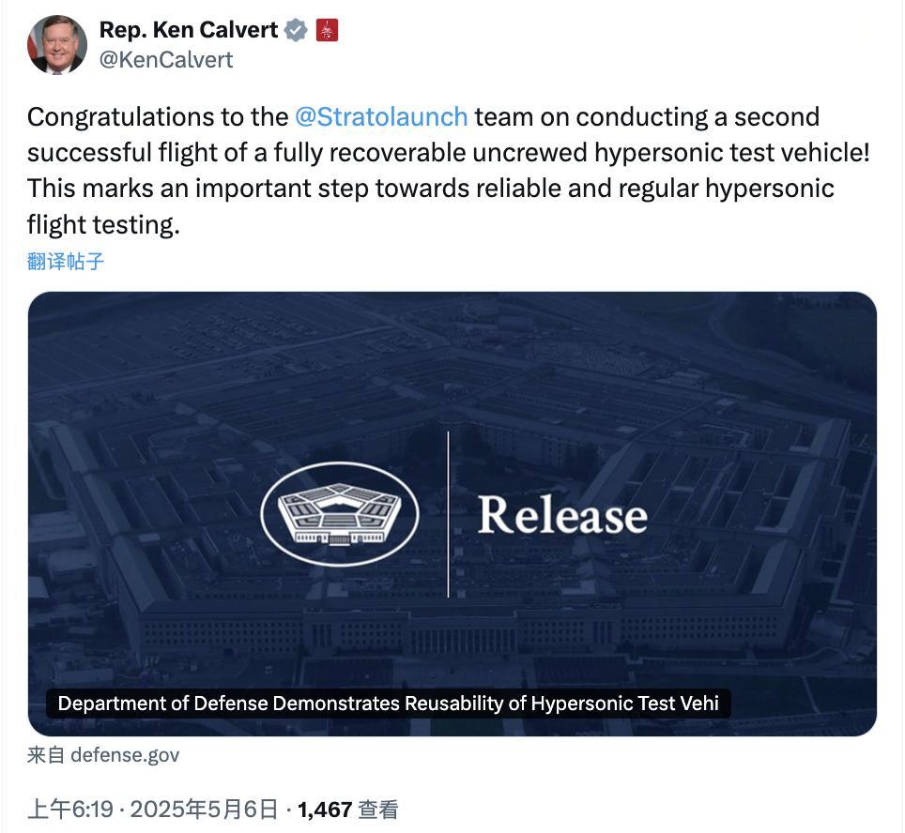Click the Release heading on the card
This screenshot has height=833, width=905.
[x=562, y=515]
